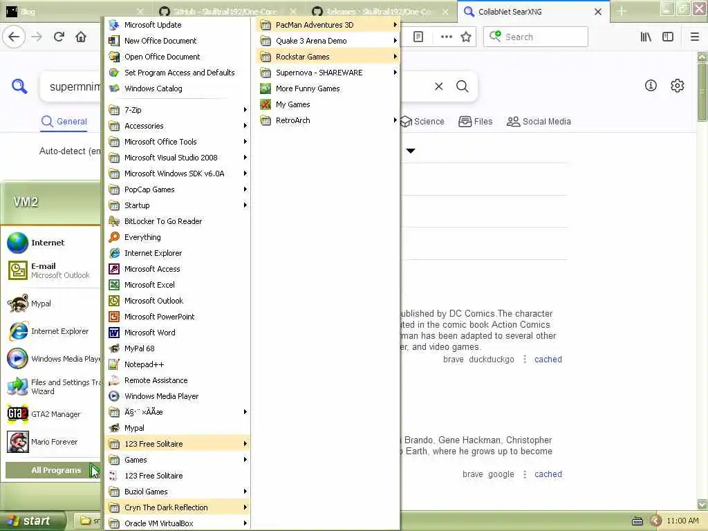Viewport: 708px width, 531px height.
Task: Open GTA2 Manager from pinned list
Action: click(53, 414)
